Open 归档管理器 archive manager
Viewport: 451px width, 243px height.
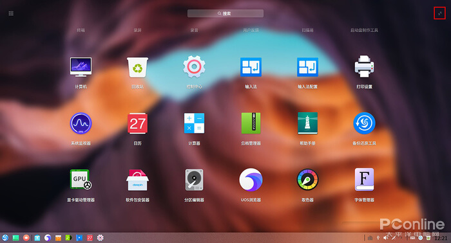point(251,123)
